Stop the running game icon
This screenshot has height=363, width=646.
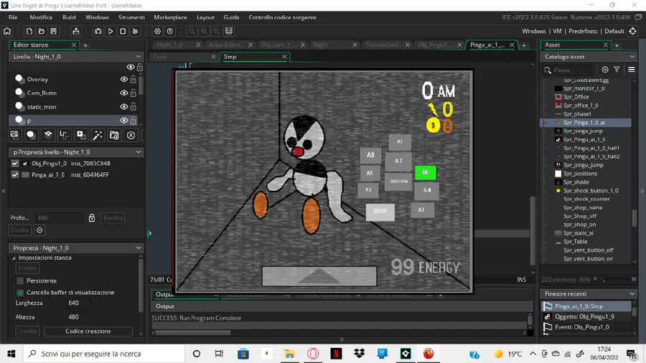(123, 32)
